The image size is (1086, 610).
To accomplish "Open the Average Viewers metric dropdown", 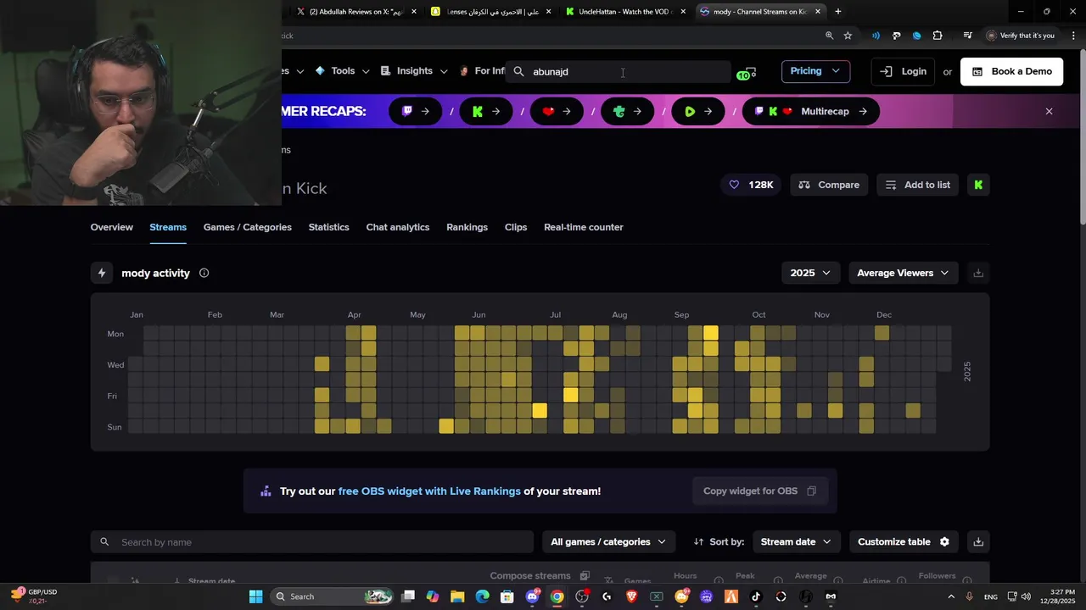I will [903, 273].
